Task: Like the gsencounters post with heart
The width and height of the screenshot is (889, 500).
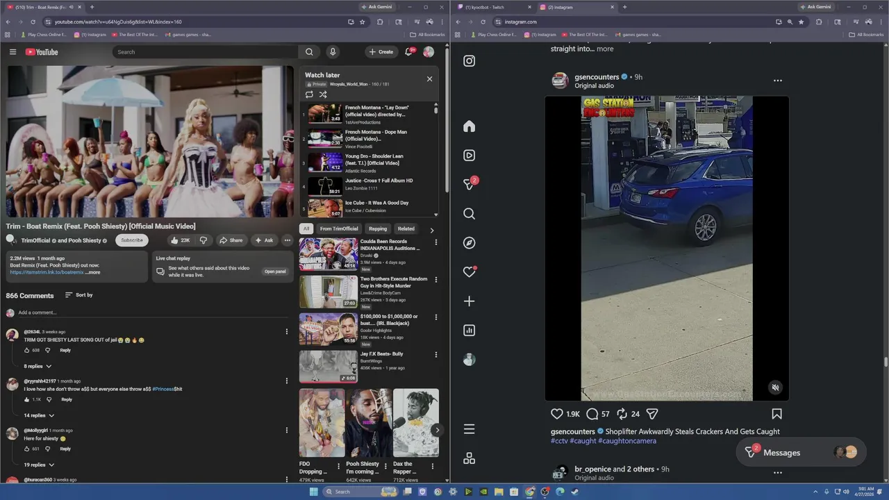Action: 557,414
